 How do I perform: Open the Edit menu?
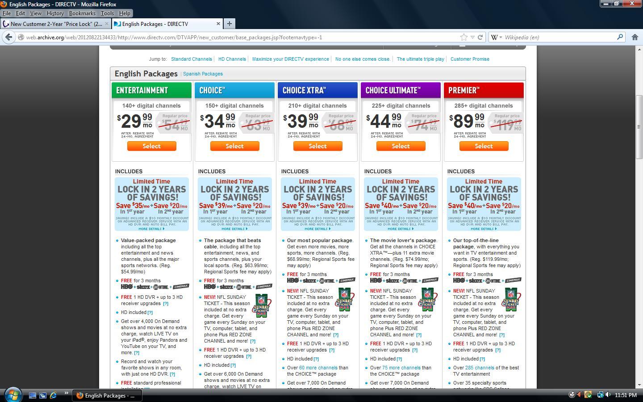(21, 13)
